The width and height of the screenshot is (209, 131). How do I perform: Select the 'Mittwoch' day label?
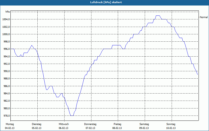tap(64, 124)
